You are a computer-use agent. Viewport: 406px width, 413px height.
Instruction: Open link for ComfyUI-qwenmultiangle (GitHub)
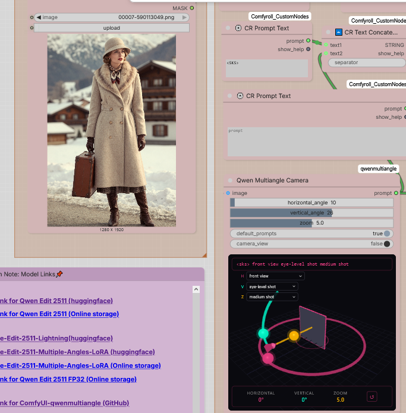pos(64,403)
